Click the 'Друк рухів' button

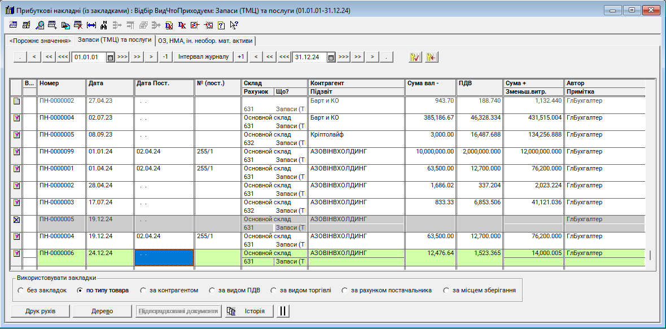point(40,311)
